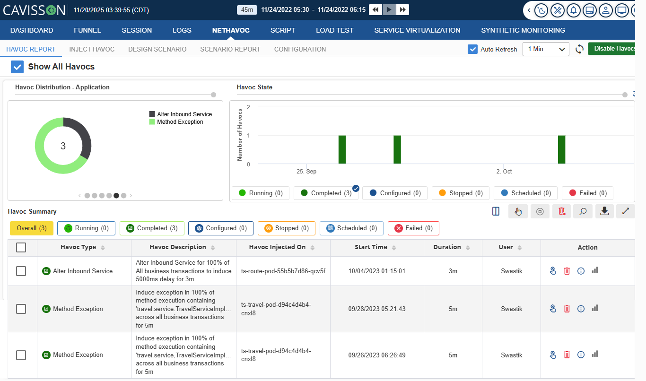This screenshot has height=381, width=646.
Task: Expand Havoc Summary with diagonal arrow icon
Action: click(x=625, y=212)
